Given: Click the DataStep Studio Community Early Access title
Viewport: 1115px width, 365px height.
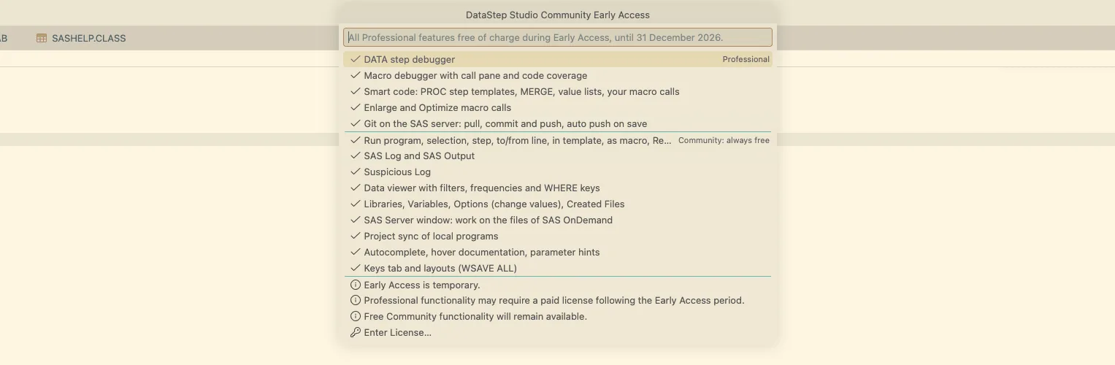Looking at the screenshot, I should (557, 15).
